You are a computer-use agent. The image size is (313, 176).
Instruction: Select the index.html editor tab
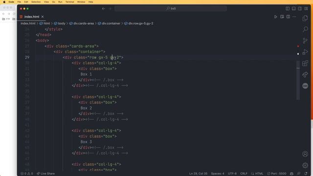[31, 17]
